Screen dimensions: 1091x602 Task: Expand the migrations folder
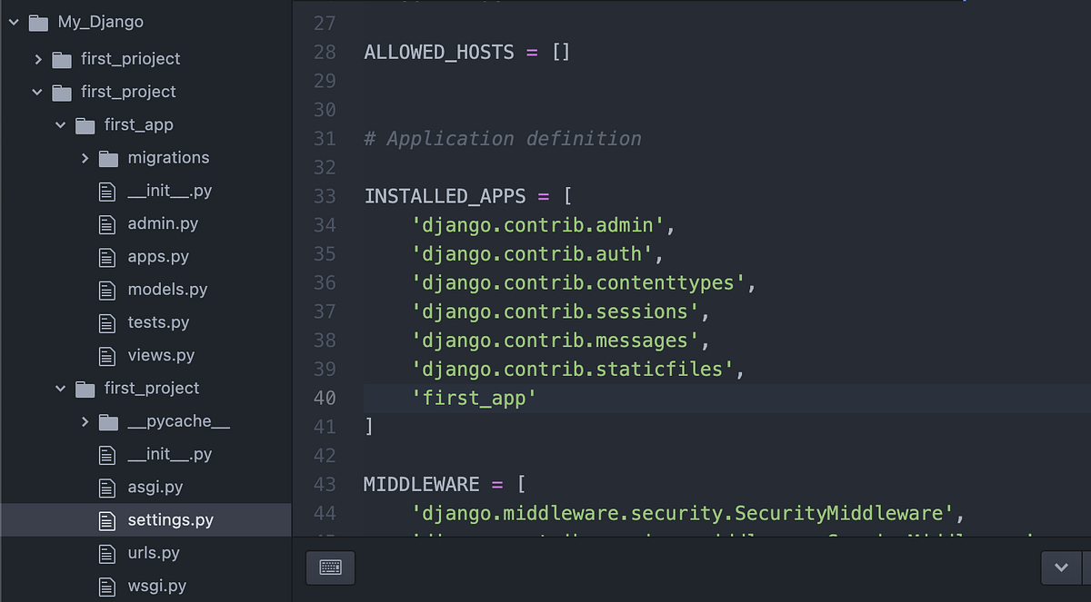[x=84, y=157]
